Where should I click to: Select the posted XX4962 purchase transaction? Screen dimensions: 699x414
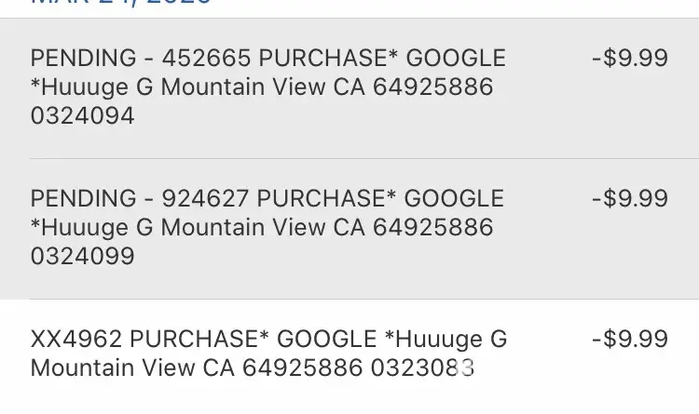(x=268, y=354)
